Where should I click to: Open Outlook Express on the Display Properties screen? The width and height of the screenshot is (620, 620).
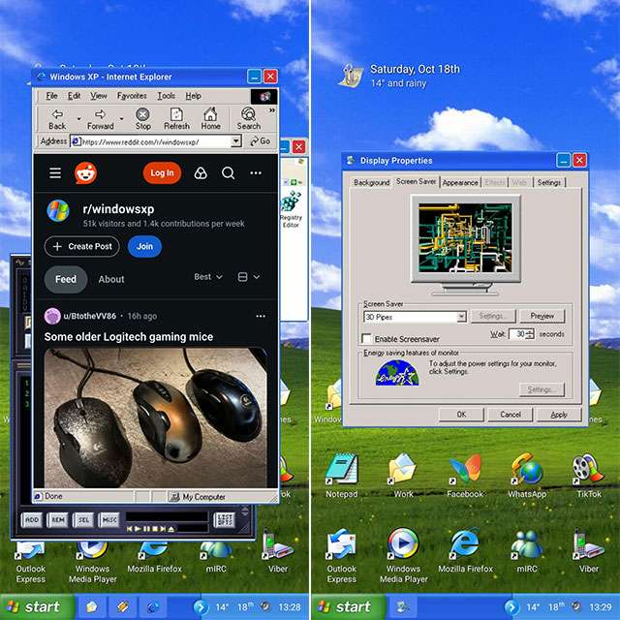(x=342, y=555)
